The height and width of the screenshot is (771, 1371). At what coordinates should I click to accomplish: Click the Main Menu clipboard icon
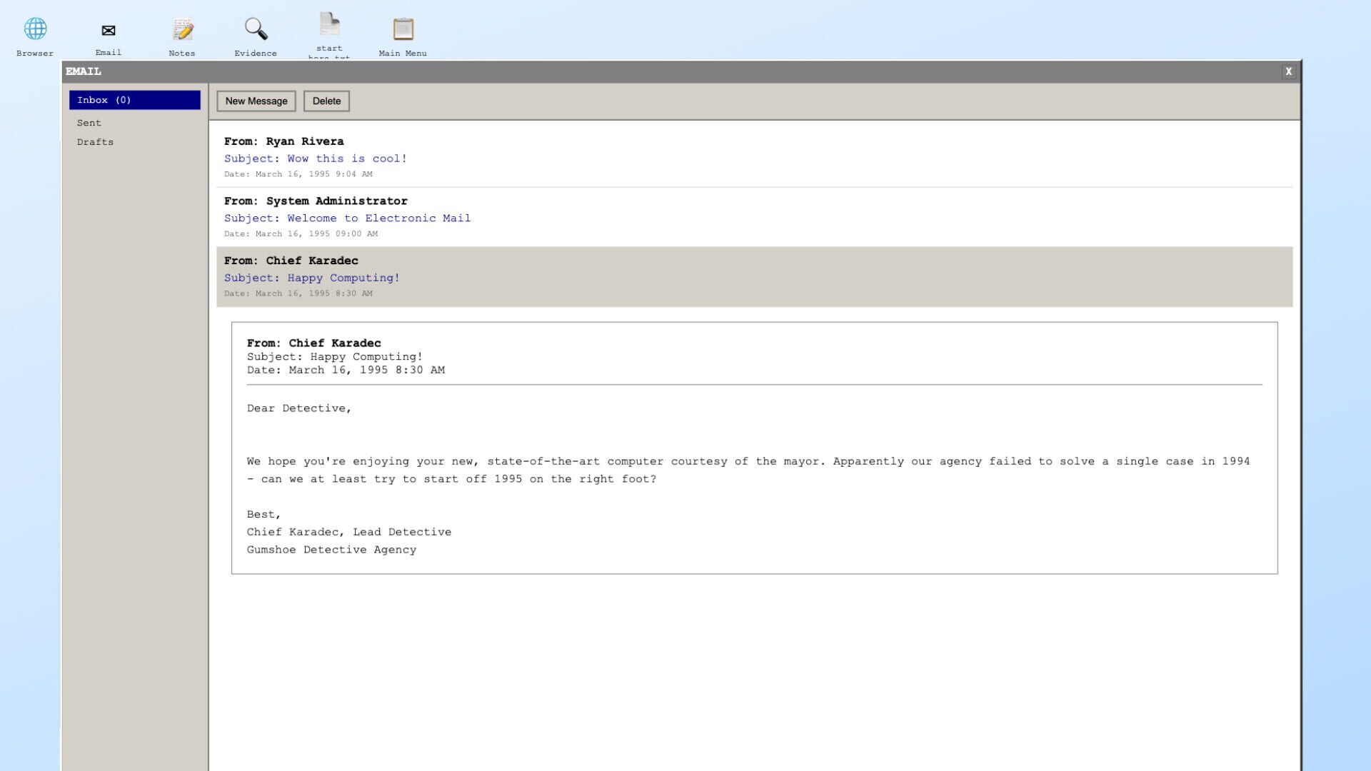click(403, 30)
